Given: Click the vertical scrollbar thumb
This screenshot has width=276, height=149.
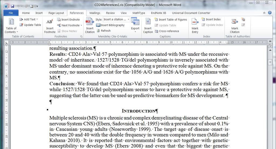Looking at the screenshot, I should click(x=270, y=62).
